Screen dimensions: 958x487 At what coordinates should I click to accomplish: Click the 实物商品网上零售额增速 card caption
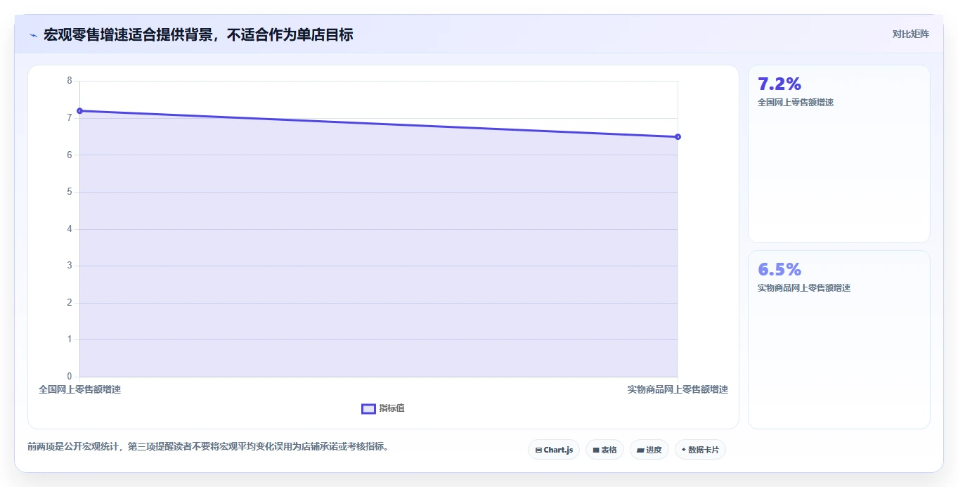(804, 288)
